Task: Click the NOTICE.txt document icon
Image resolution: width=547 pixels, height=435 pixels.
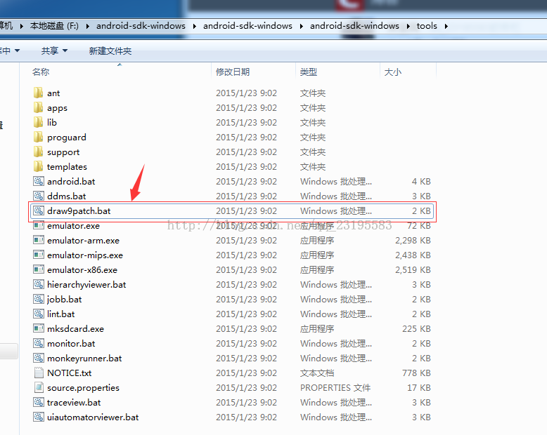Action: click(x=39, y=373)
